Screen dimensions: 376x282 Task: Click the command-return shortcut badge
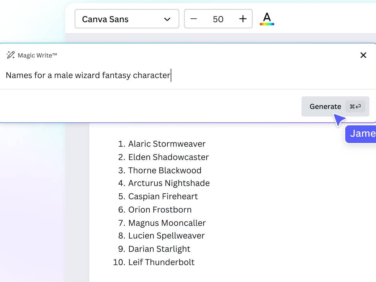355,106
